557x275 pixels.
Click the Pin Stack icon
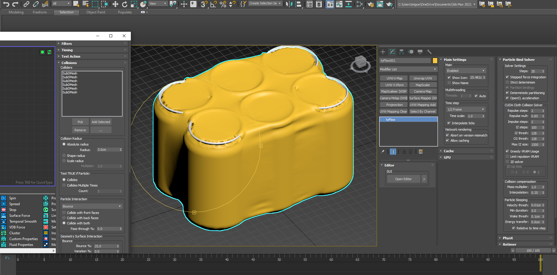click(383, 152)
